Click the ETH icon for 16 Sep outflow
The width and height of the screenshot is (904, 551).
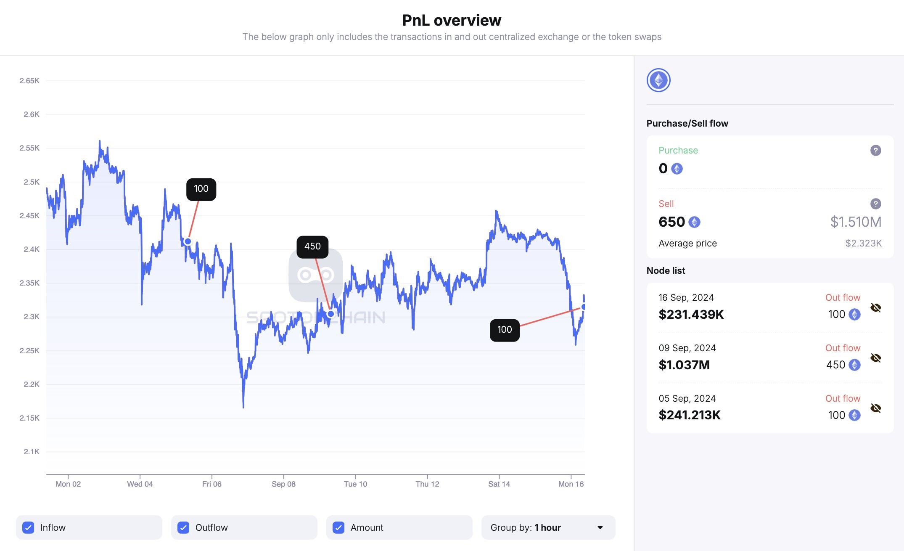click(x=854, y=315)
